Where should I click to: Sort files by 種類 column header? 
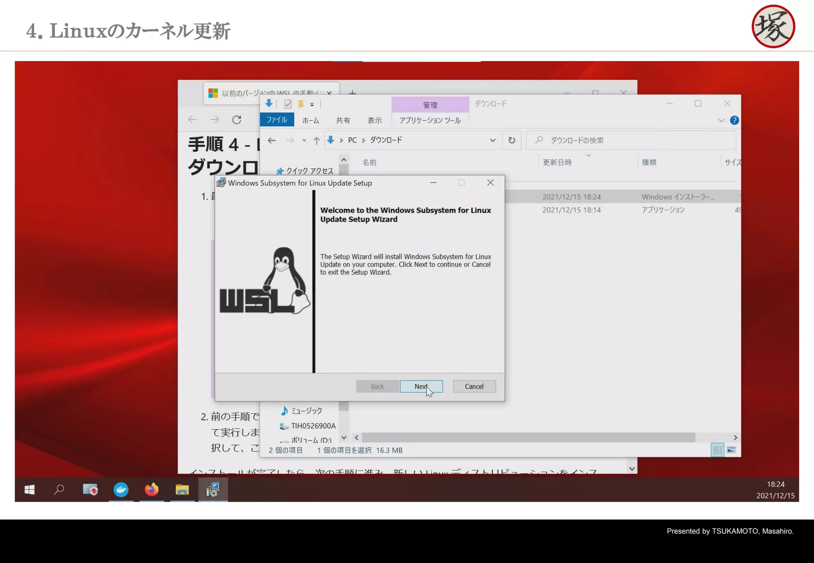649,162
